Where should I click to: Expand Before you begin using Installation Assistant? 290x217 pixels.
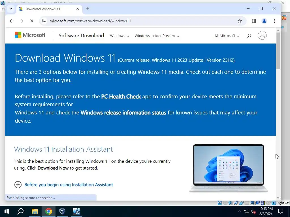click(x=63, y=185)
